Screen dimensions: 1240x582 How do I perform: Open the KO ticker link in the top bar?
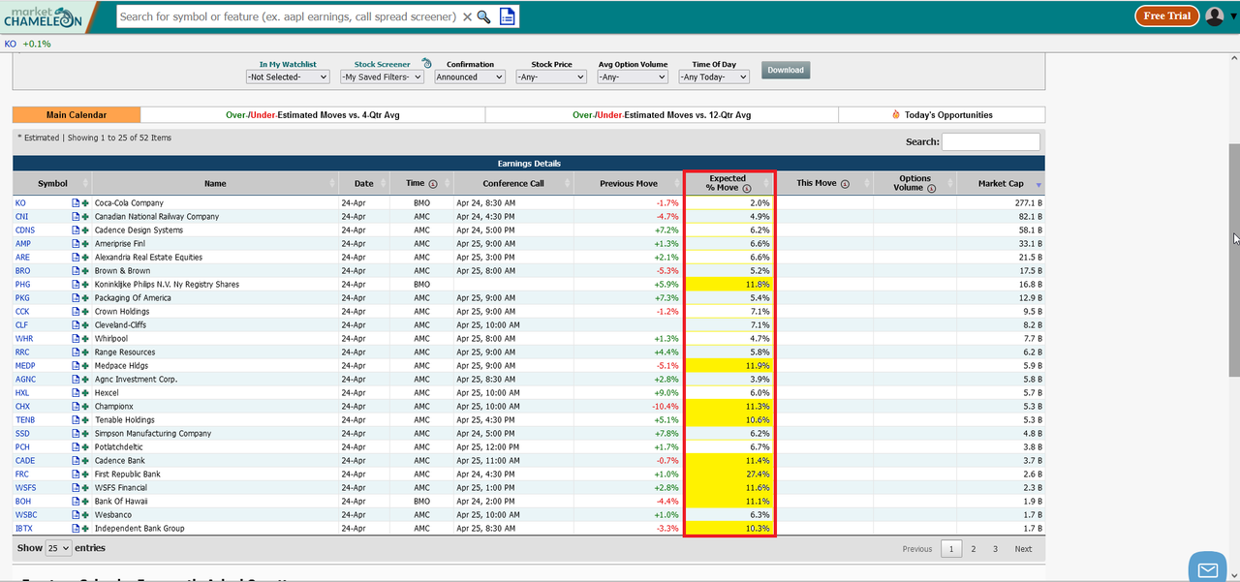point(11,44)
